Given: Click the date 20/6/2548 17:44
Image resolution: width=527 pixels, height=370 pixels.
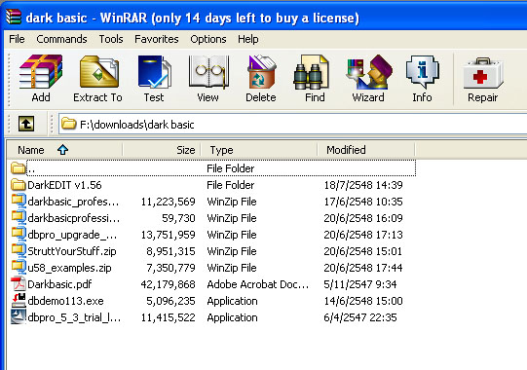Looking at the screenshot, I should pos(363,268).
